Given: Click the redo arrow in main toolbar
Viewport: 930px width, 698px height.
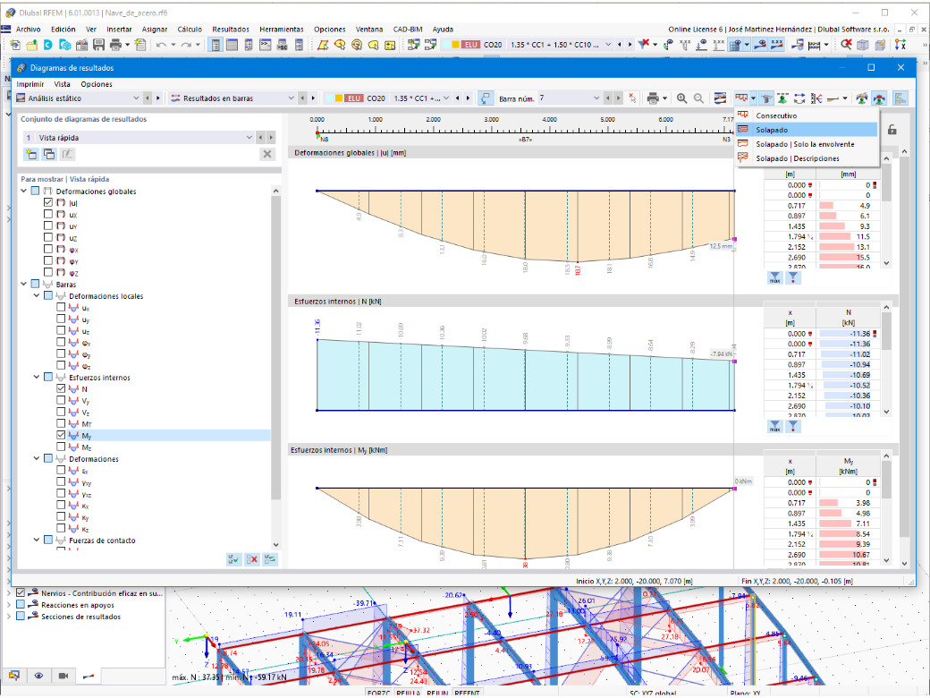Looking at the screenshot, I should [x=186, y=45].
